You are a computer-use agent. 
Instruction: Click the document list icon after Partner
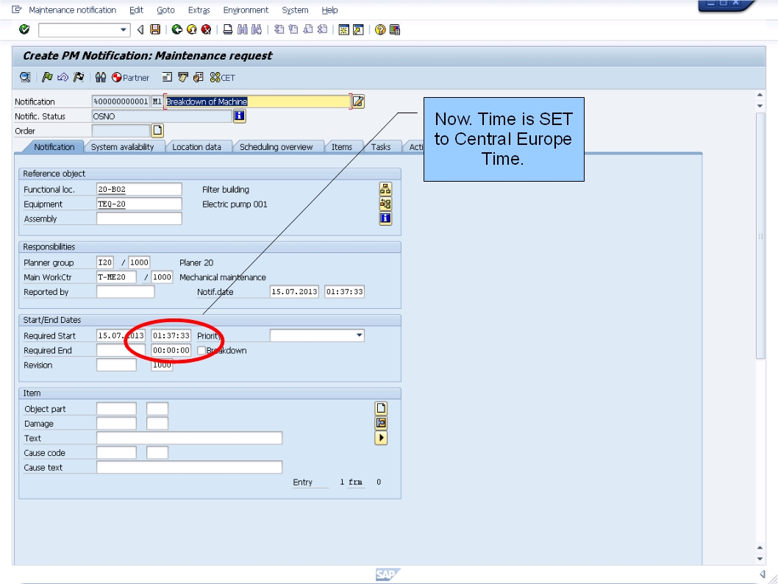point(167,77)
